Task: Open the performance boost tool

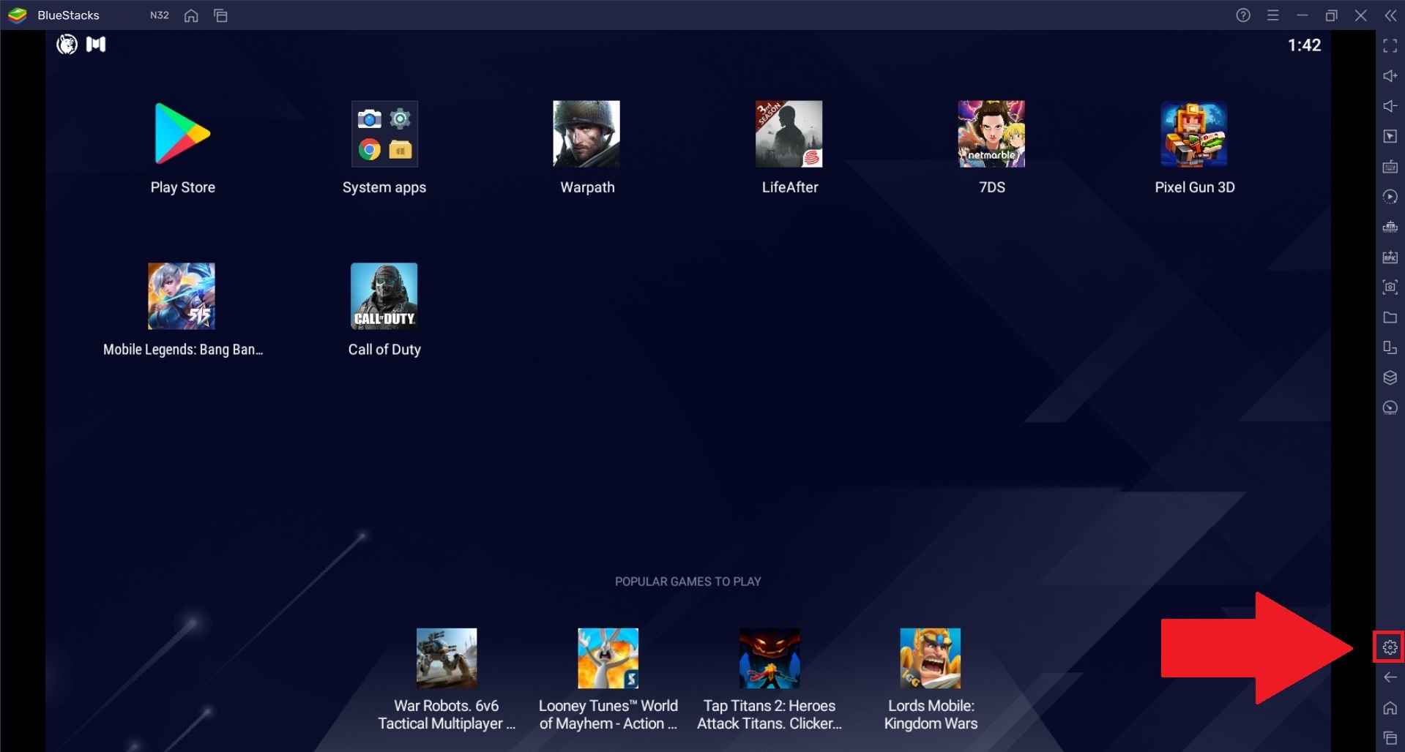Action: [x=1389, y=408]
